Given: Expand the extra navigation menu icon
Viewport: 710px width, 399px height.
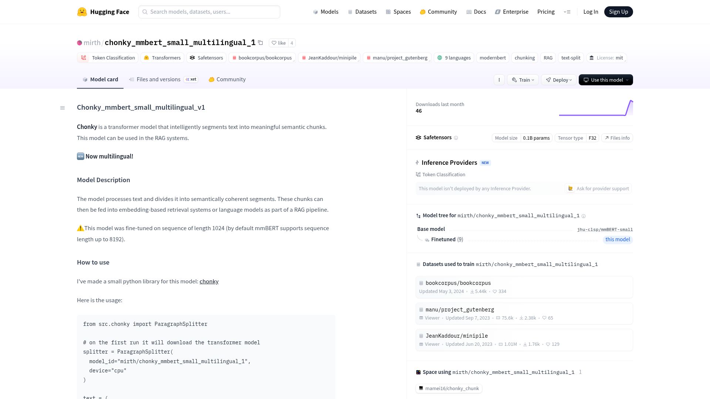Looking at the screenshot, I should point(567,12).
